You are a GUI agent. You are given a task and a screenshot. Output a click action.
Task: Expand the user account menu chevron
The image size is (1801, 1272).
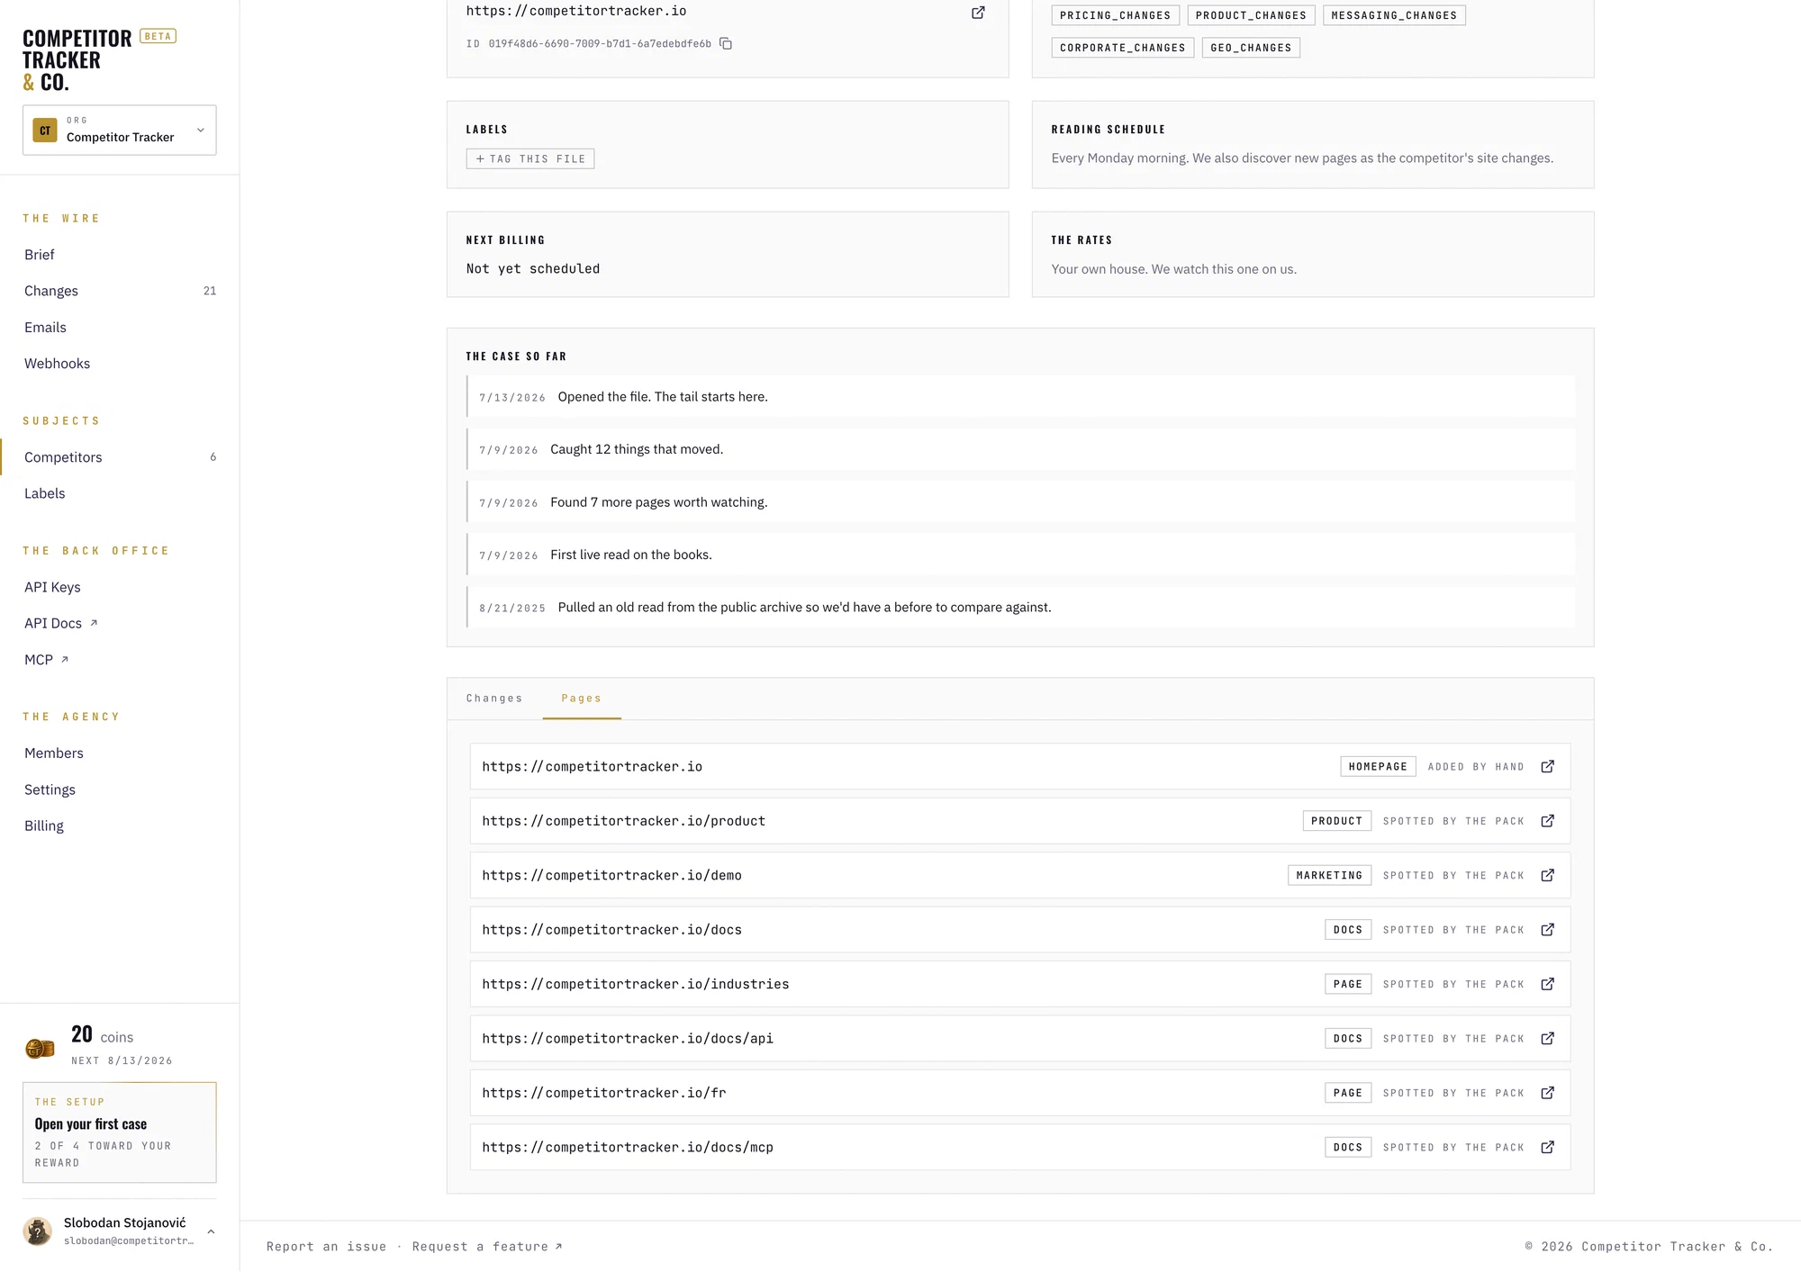[211, 1231]
